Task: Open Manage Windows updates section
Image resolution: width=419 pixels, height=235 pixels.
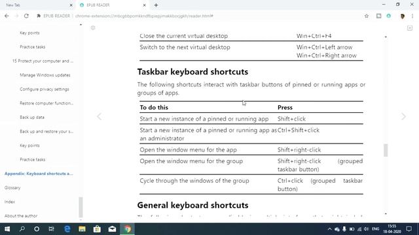Action: click(x=45, y=75)
